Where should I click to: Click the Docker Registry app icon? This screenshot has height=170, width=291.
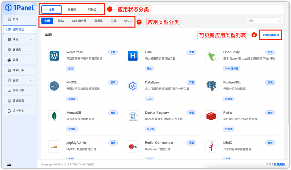tap(133, 116)
